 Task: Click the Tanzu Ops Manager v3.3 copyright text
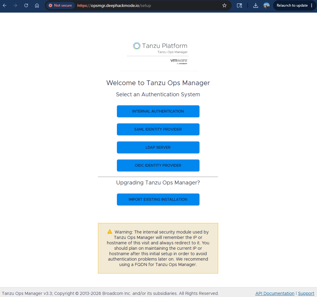(x=110, y=293)
